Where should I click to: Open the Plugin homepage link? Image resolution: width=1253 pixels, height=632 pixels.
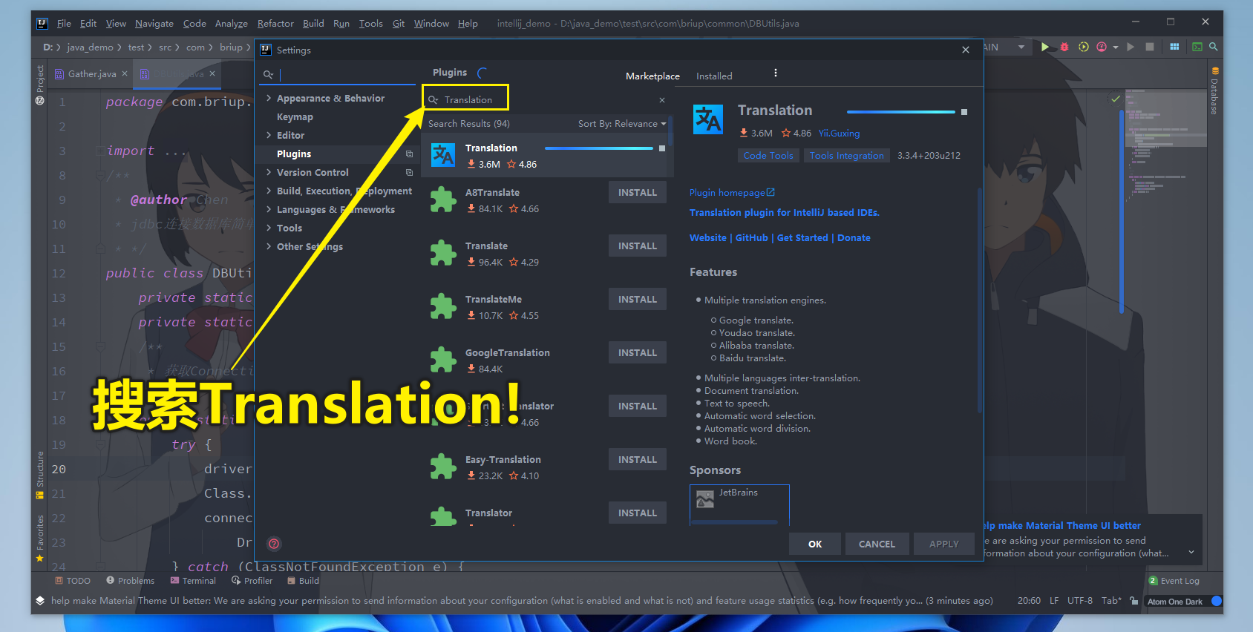[732, 193]
